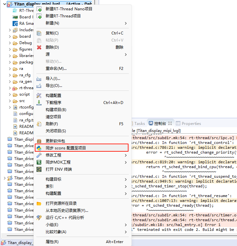Image resolution: width=237 pixels, height=246 pixels.
Task: Click the build configuration wrench icon
Action: tap(39, 96)
